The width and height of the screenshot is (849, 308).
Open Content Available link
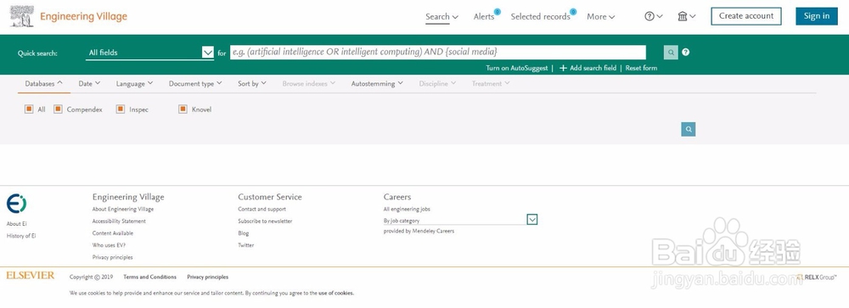click(x=113, y=233)
